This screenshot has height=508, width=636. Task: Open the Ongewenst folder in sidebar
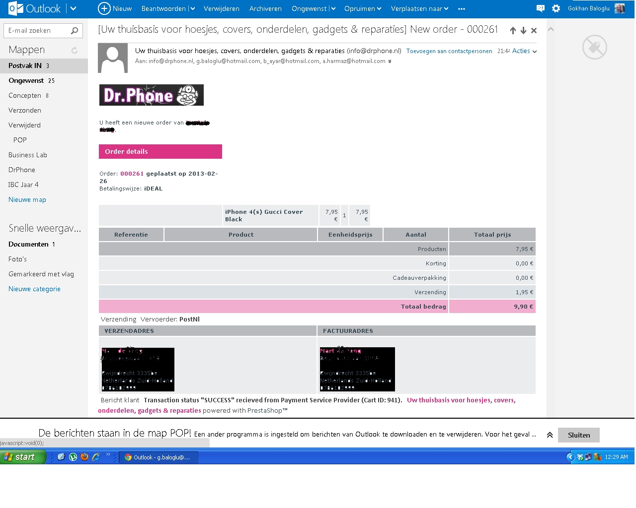click(x=44, y=80)
